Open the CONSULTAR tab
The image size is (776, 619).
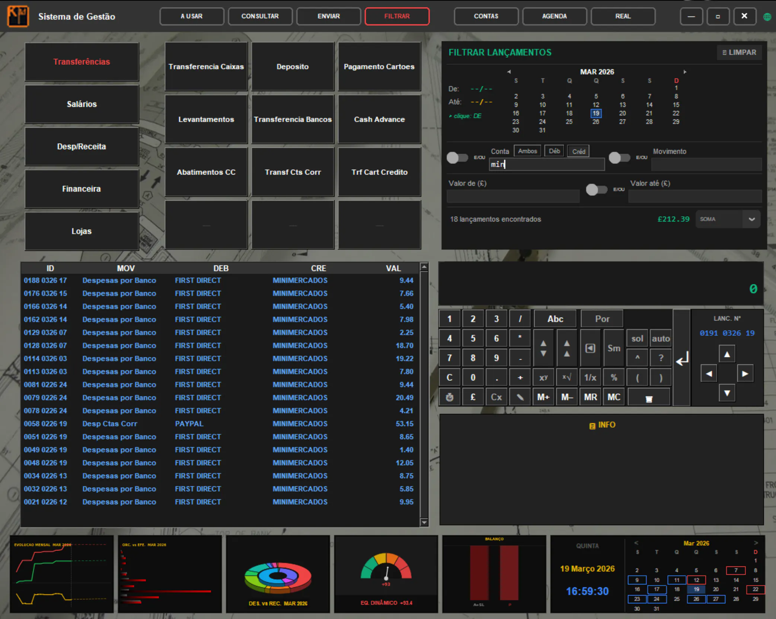[260, 16]
